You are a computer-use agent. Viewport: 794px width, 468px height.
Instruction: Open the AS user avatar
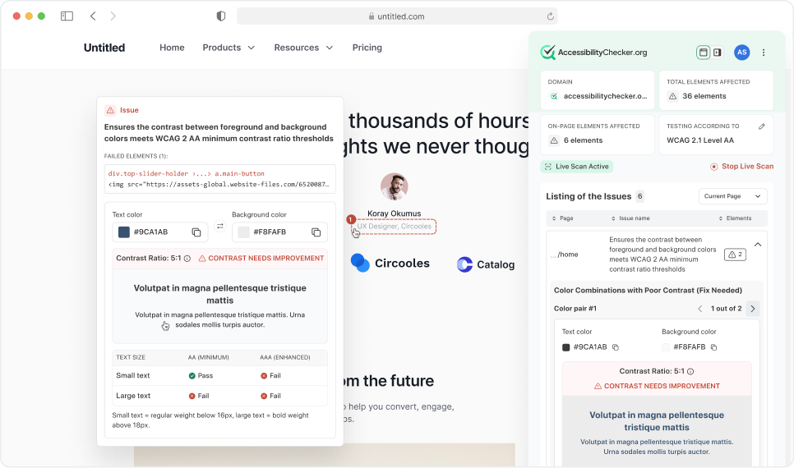click(x=742, y=52)
